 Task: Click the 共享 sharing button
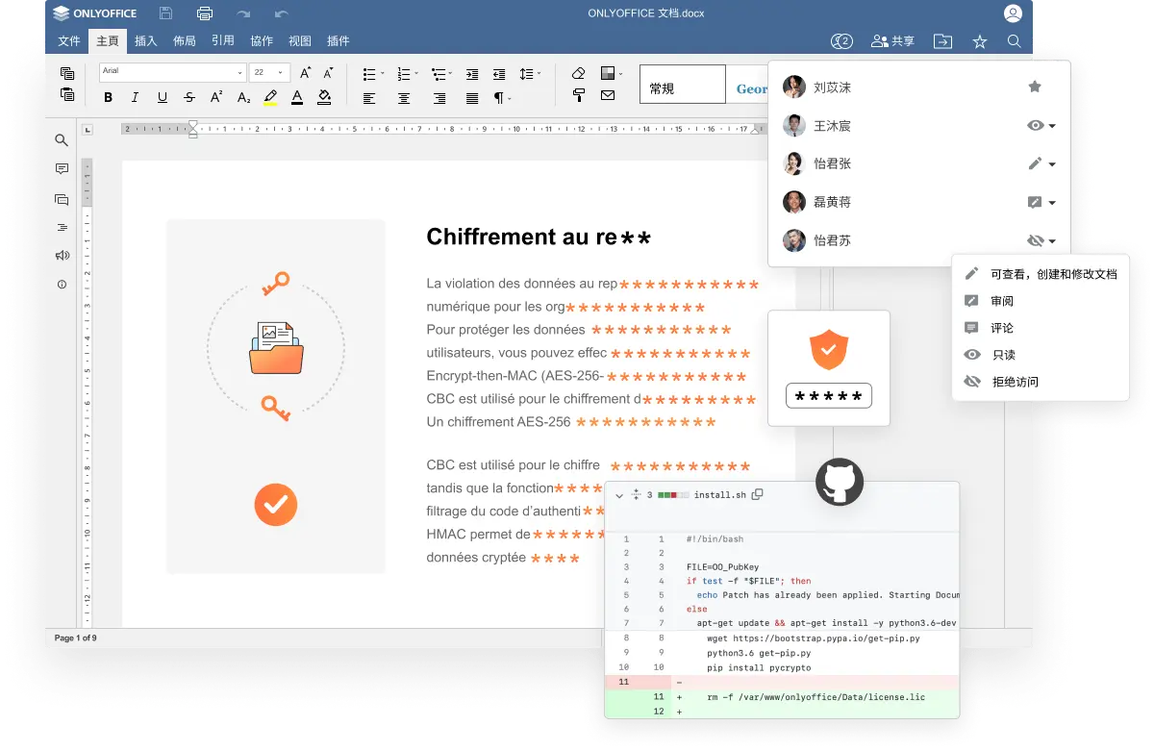pyautogui.click(x=891, y=40)
